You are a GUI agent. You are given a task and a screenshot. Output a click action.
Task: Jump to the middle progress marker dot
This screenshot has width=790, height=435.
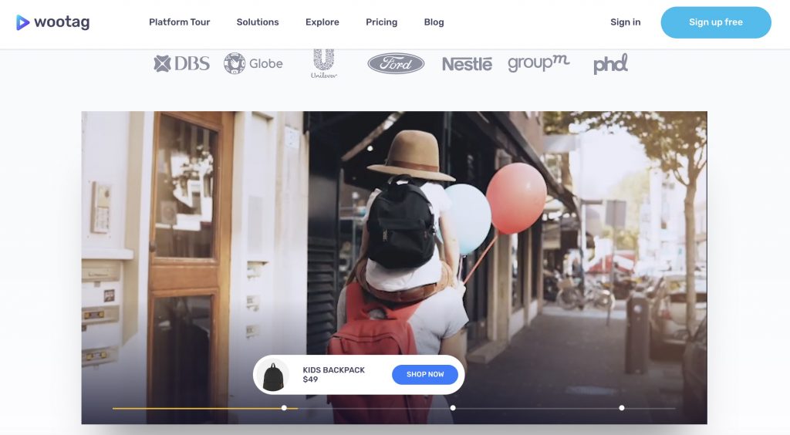[453, 408]
